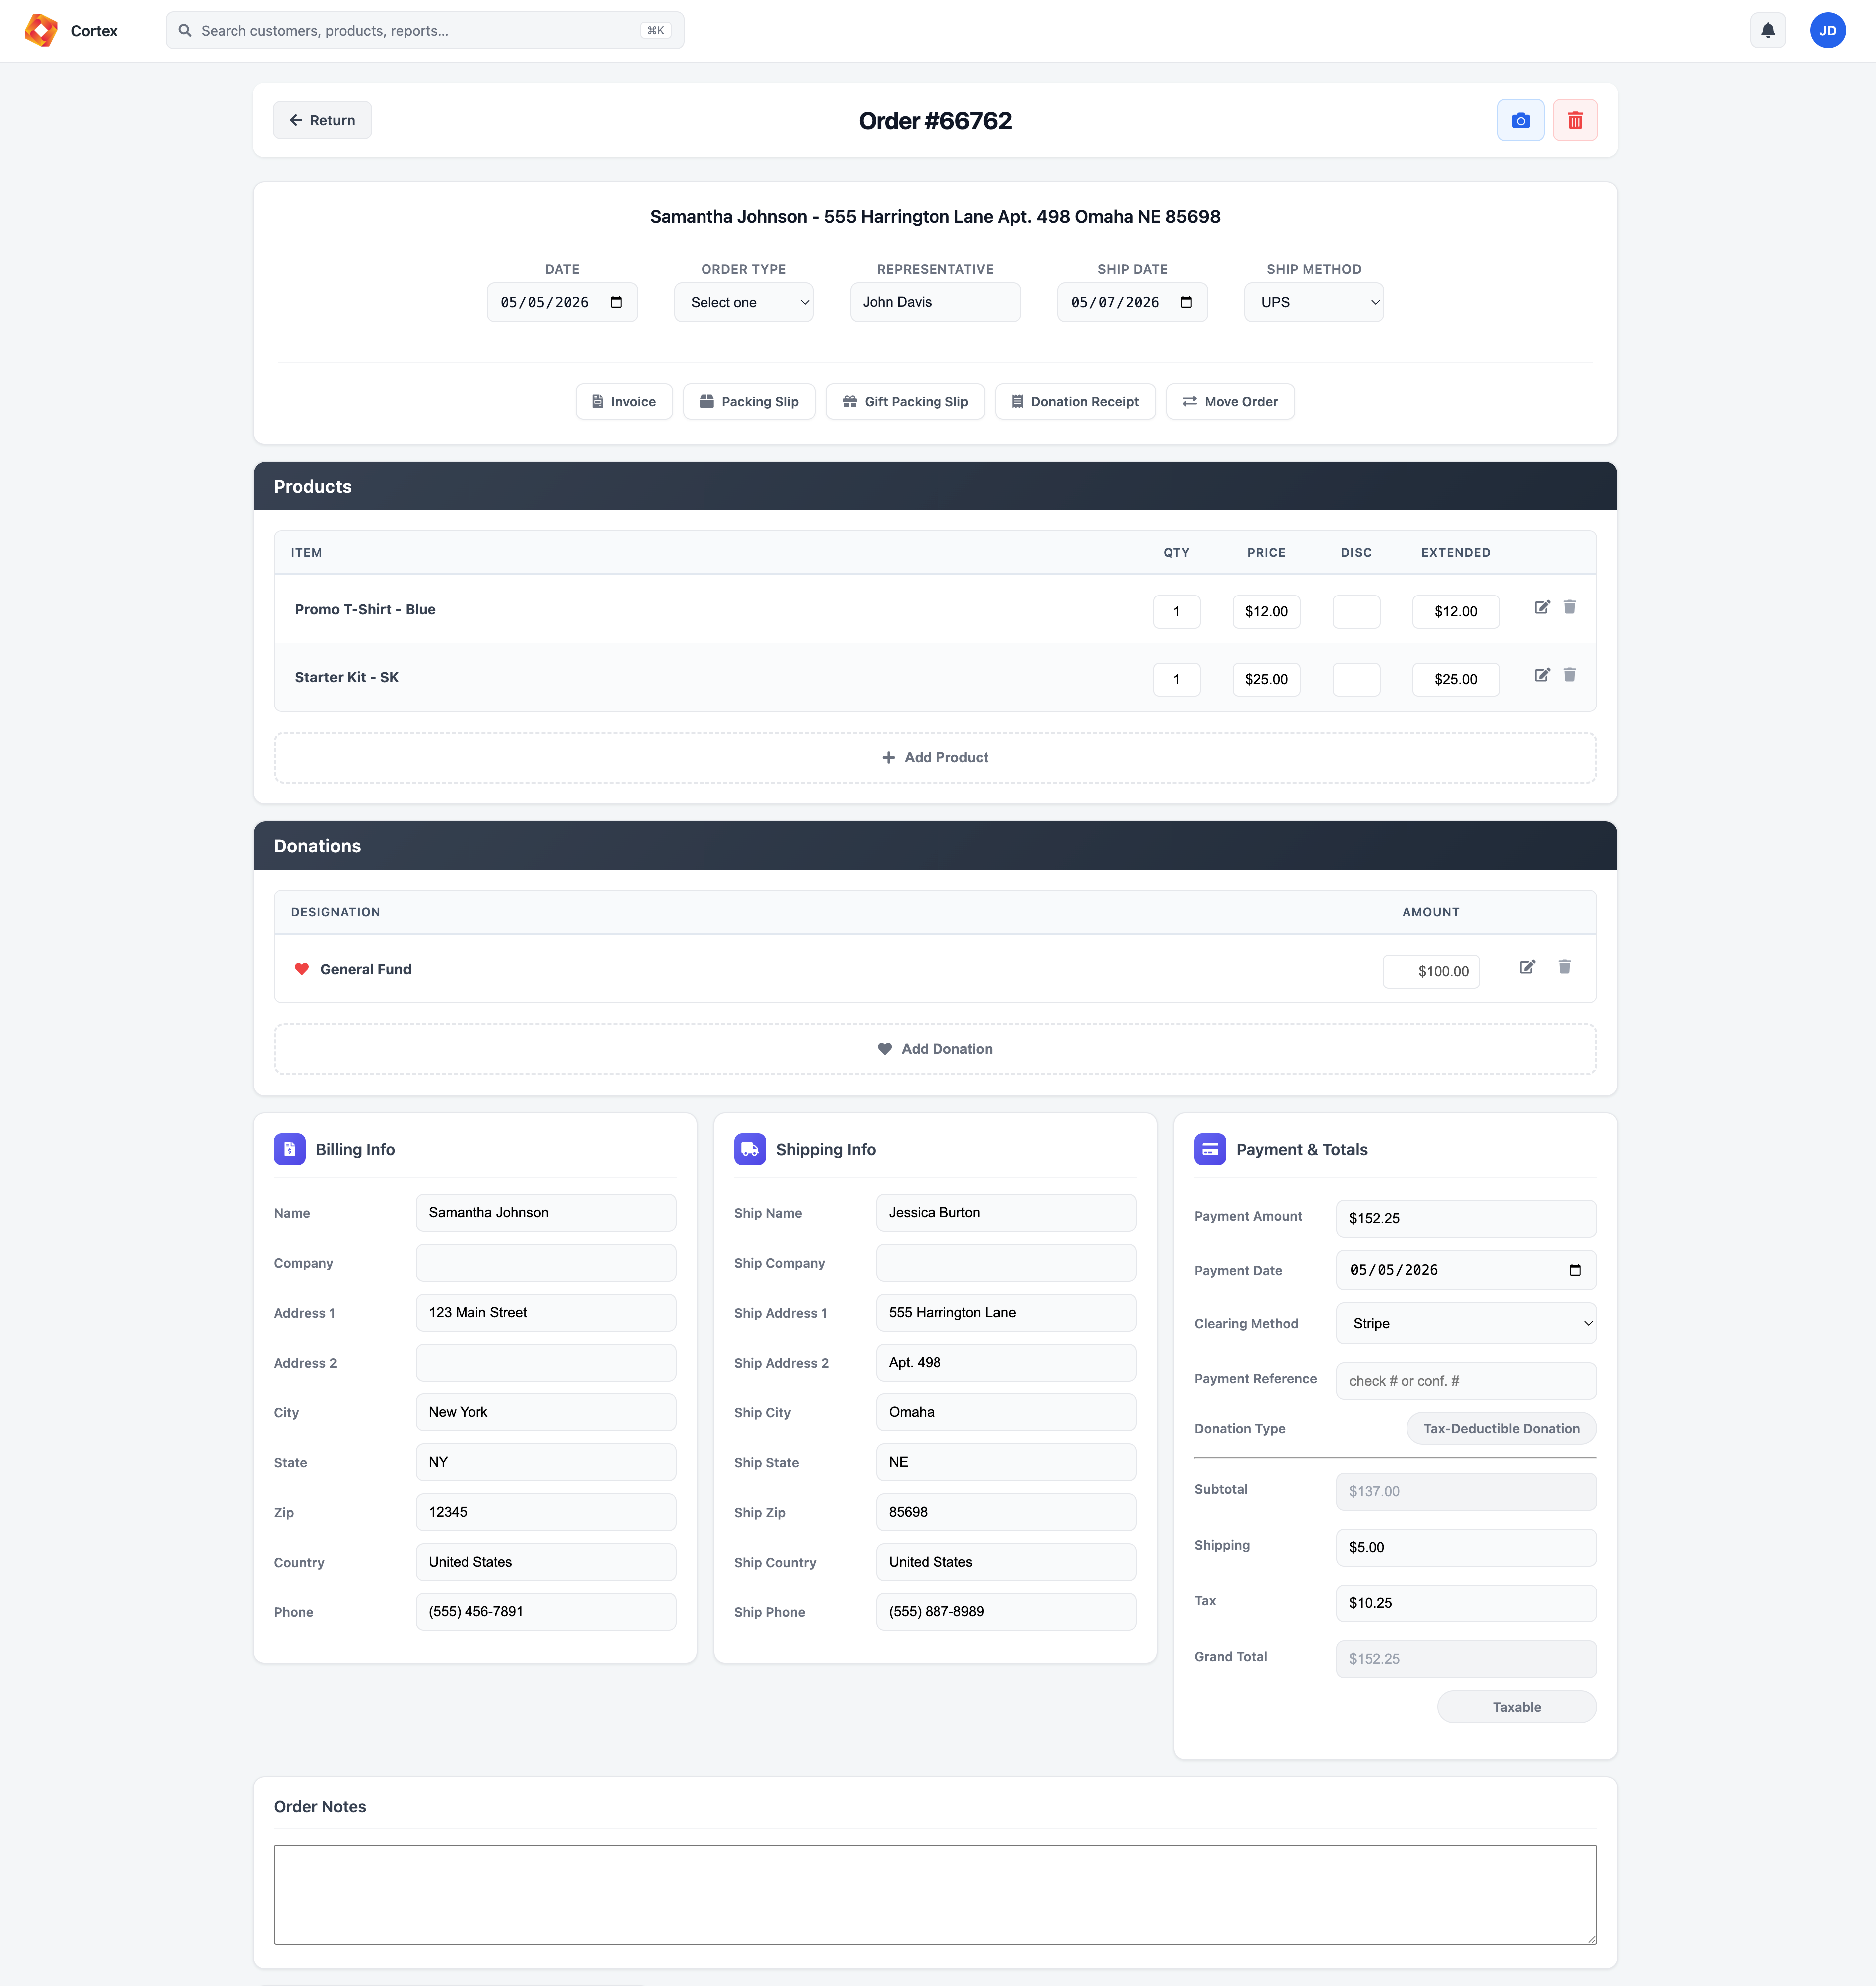Click the Payment & Totals card icon

click(1210, 1150)
